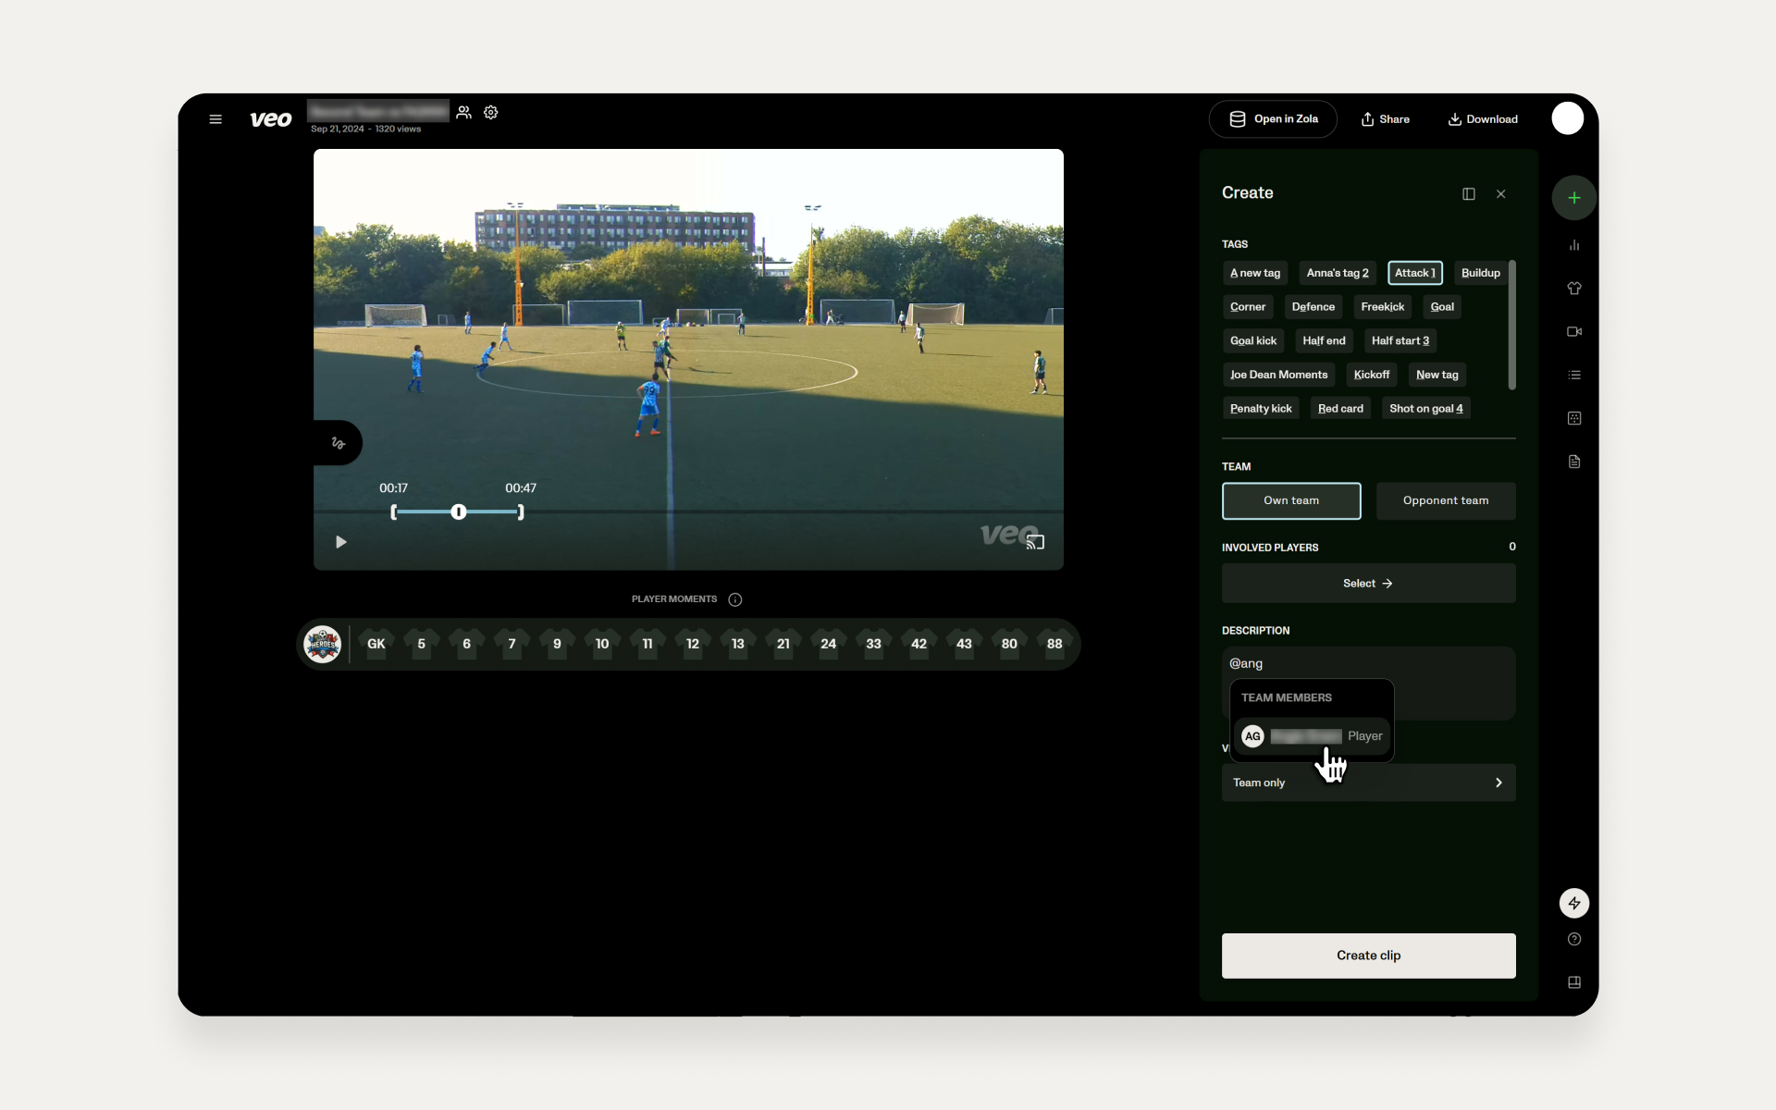Open the hamburger menu
The image size is (1776, 1110).
(x=216, y=119)
